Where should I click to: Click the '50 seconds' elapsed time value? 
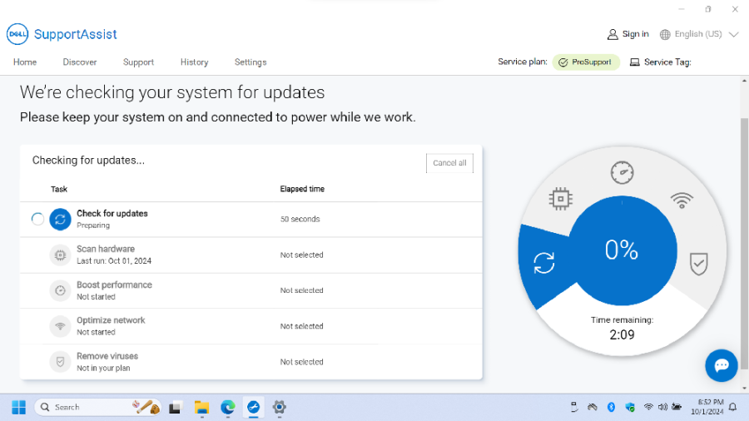pos(300,219)
